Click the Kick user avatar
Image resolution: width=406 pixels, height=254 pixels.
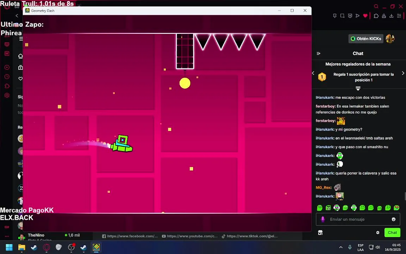point(390,38)
